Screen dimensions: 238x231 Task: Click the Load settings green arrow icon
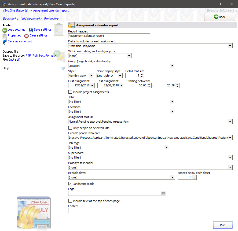pos(5,30)
